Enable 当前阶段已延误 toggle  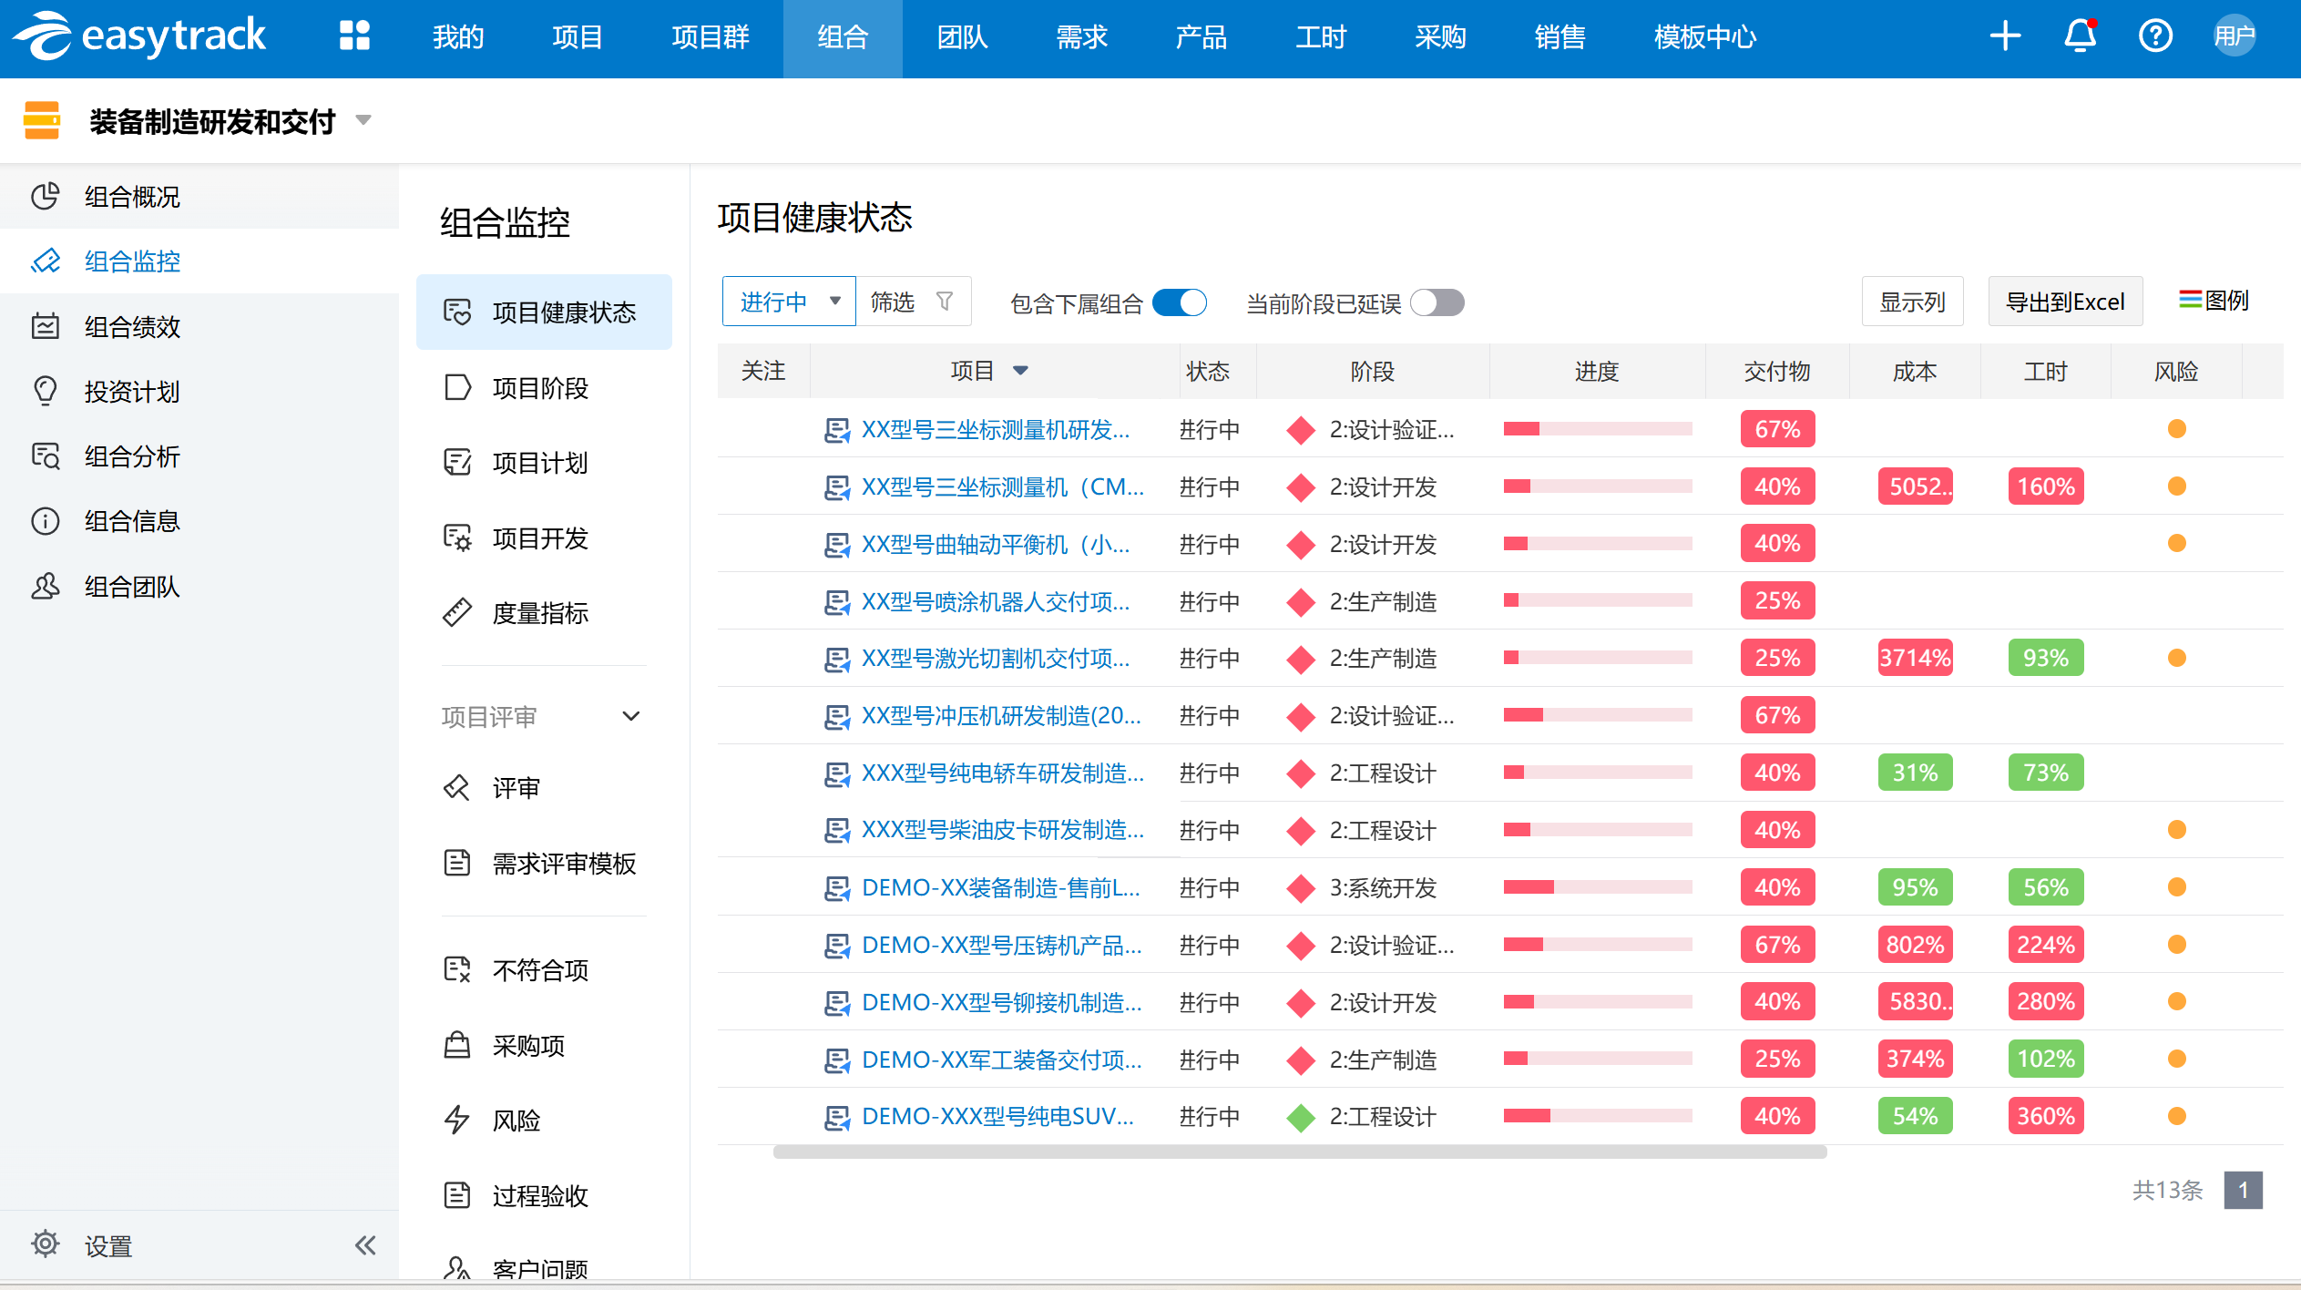click(x=1437, y=302)
